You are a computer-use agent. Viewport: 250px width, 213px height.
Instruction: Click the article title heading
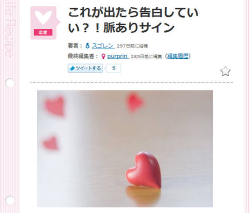click(133, 20)
